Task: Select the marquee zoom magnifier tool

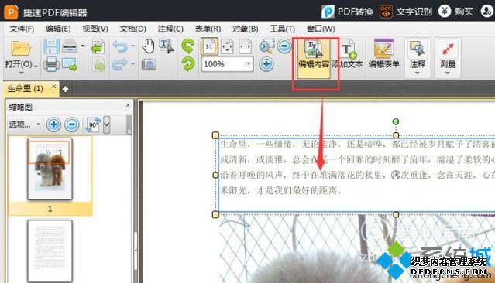Action: click(266, 46)
